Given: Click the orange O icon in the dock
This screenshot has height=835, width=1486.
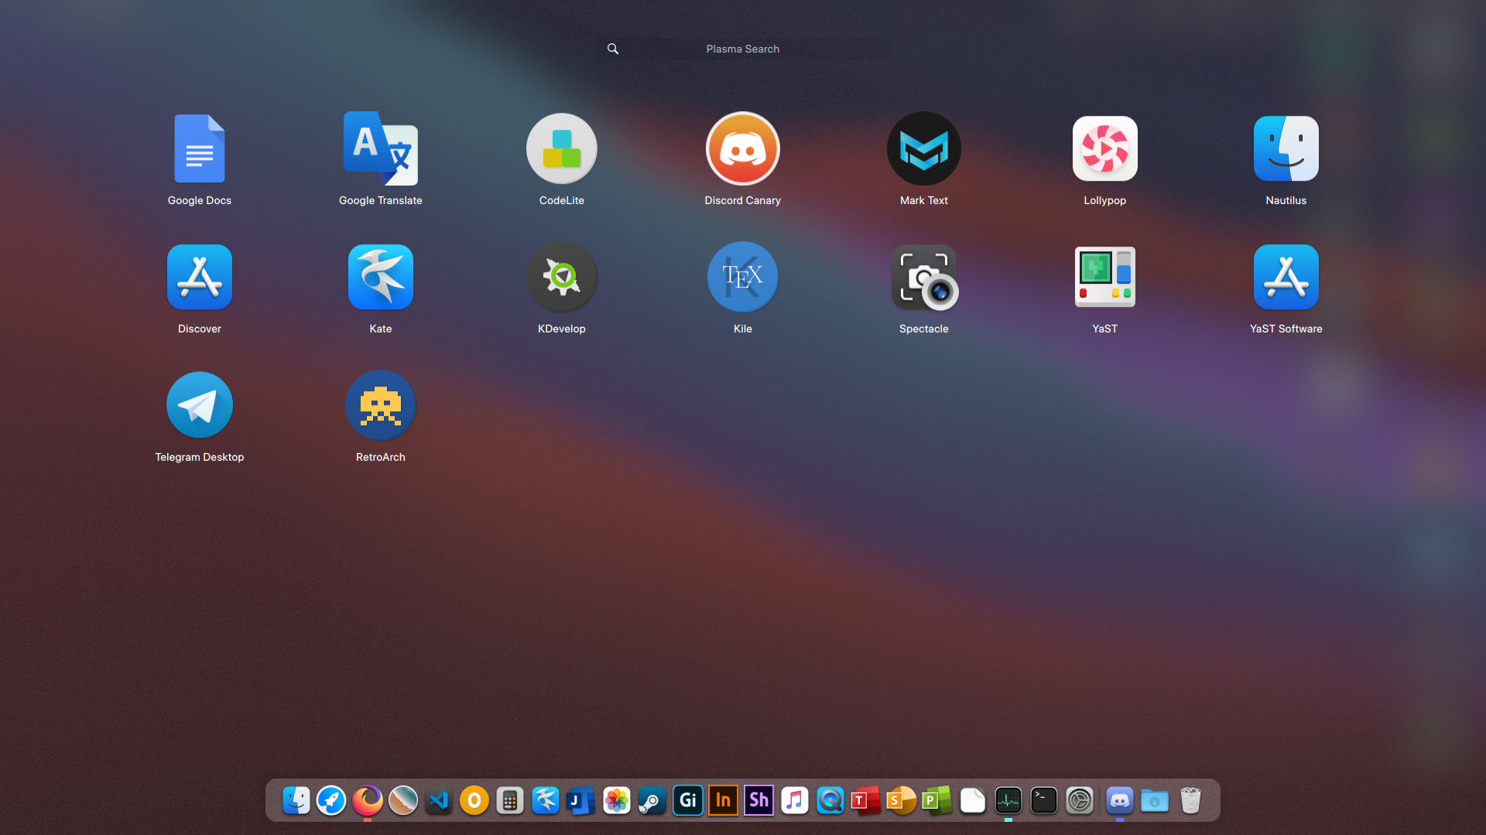Looking at the screenshot, I should pos(474,800).
